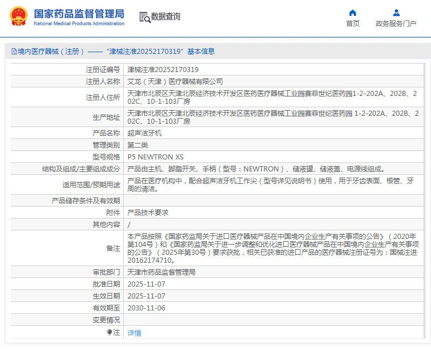Click the 国家药品监督管理局 site title
431x349 pixels.
[78, 14]
